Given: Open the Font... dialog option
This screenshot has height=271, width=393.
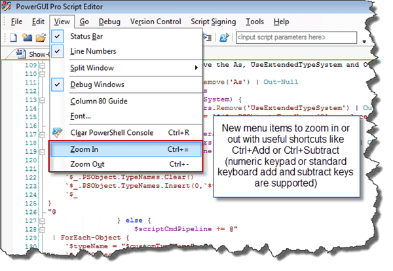Looking at the screenshot, I should point(80,115).
